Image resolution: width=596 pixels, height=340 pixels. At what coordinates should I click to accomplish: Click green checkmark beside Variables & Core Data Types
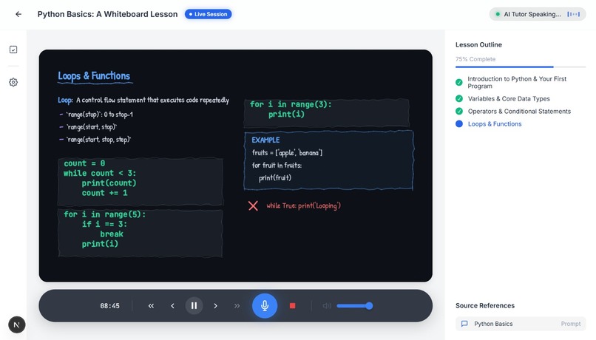[459, 99]
